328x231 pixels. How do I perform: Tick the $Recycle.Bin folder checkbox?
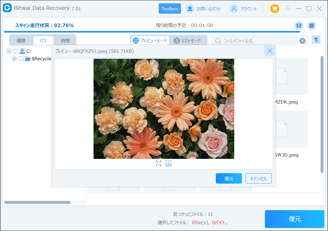(21, 58)
